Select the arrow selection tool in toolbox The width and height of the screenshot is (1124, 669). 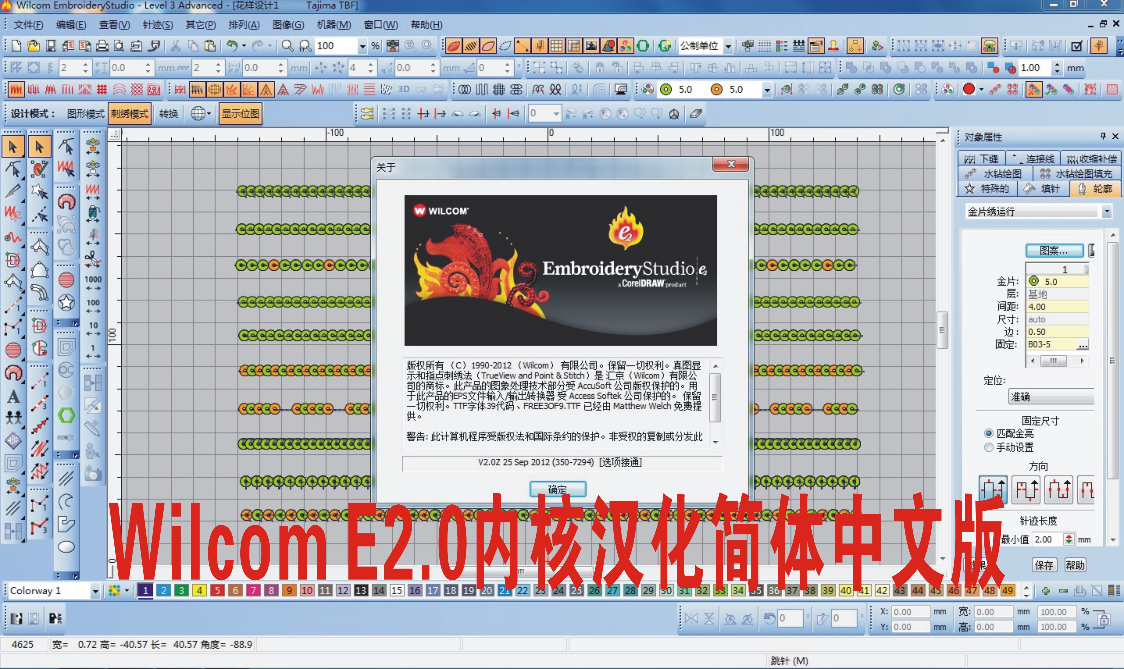(x=13, y=147)
